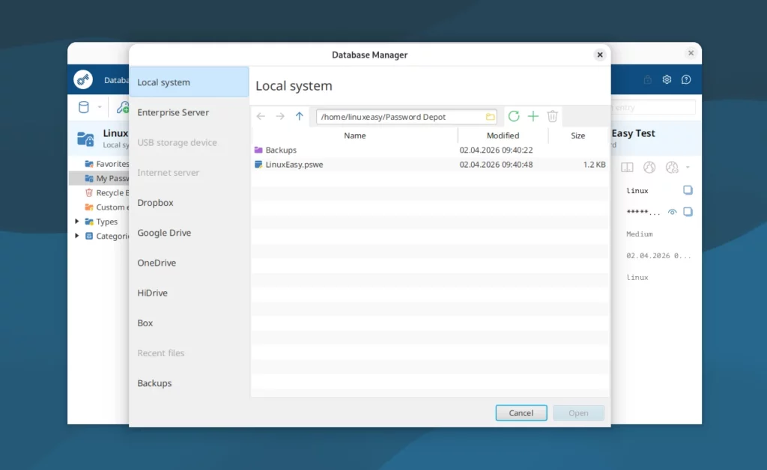Open the dropdown arrow beside the browser icons
Image resolution: width=767 pixels, height=470 pixels.
tap(688, 166)
